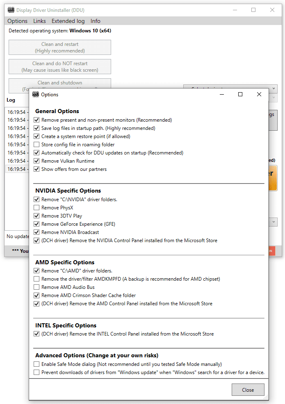Uncheck Remove 3DTV Play
The image size is (285, 404).
pos(36,216)
